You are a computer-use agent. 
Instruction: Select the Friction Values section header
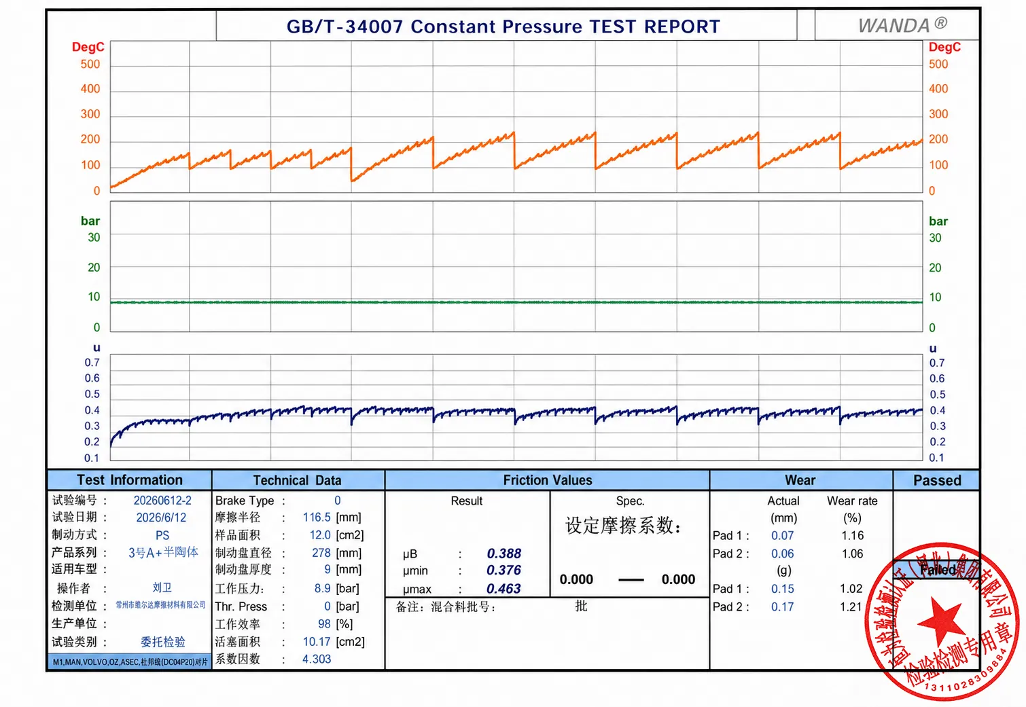point(548,480)
